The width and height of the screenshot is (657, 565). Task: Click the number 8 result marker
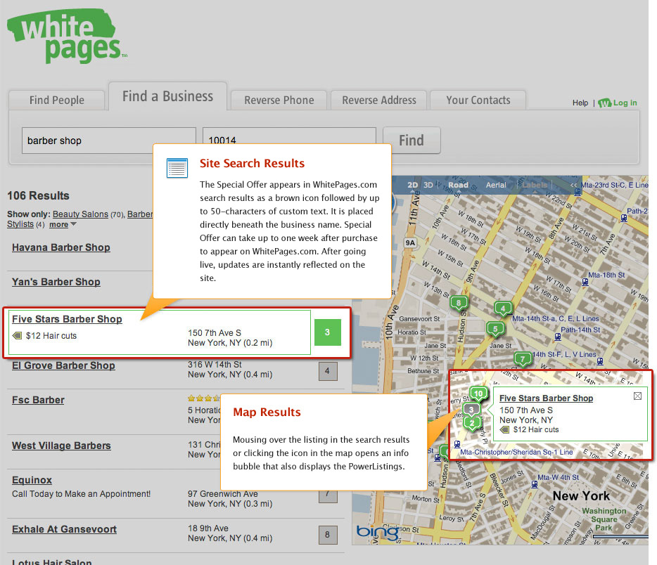point(328,535)
